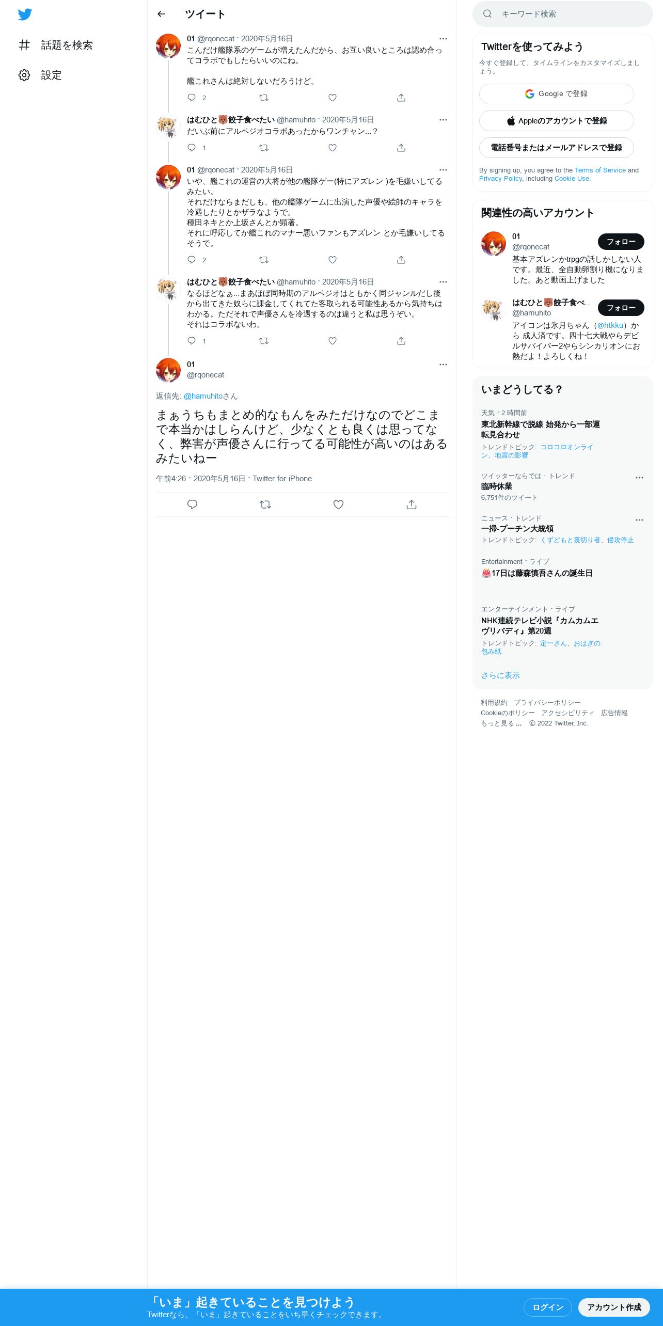Open さらに表示 trends link
Image resolution: width=663 pixels, height=1326 pixels.
(x=500, y=675)
